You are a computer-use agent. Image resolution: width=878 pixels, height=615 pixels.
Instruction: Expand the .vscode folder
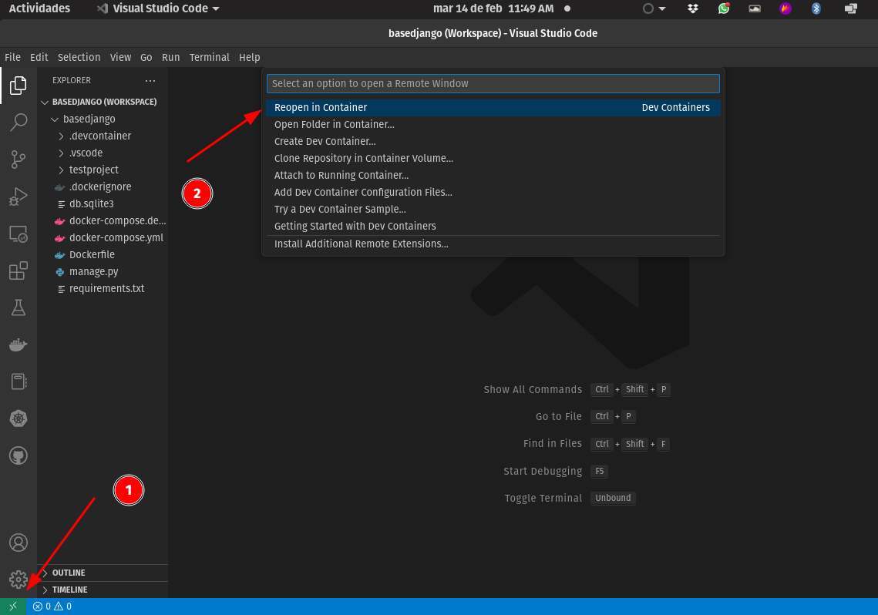(103, 153)
